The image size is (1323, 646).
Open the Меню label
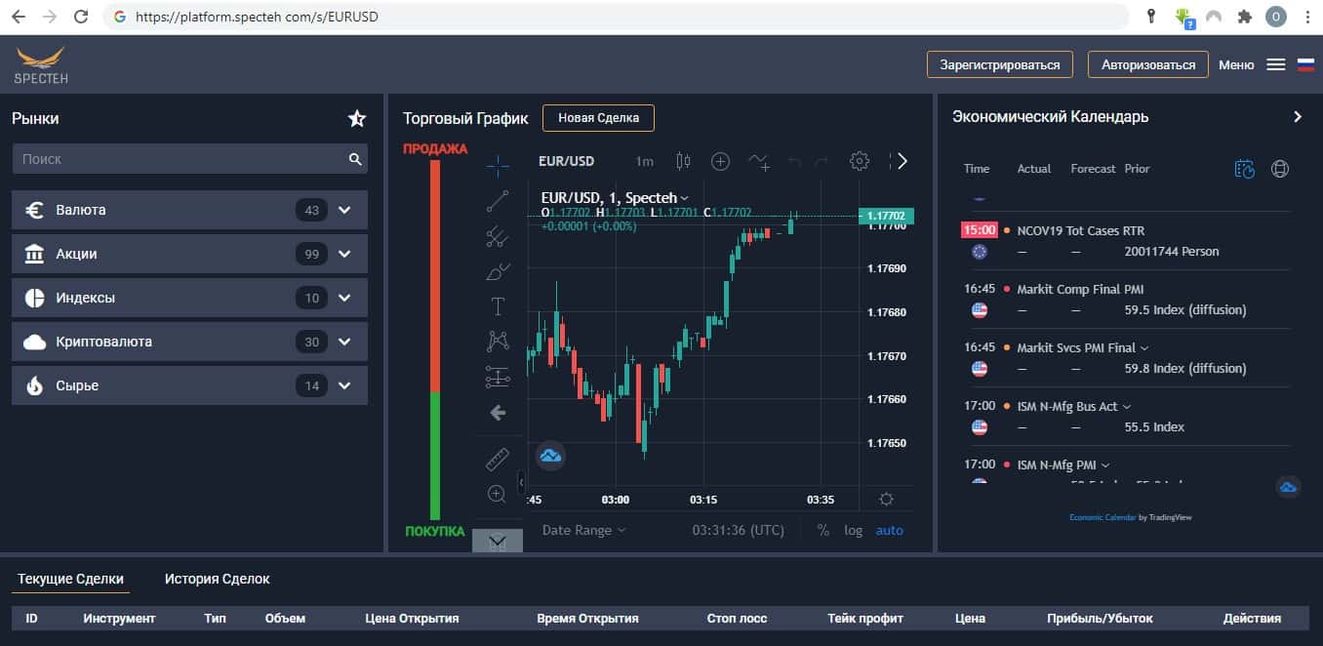[1236, 64]
